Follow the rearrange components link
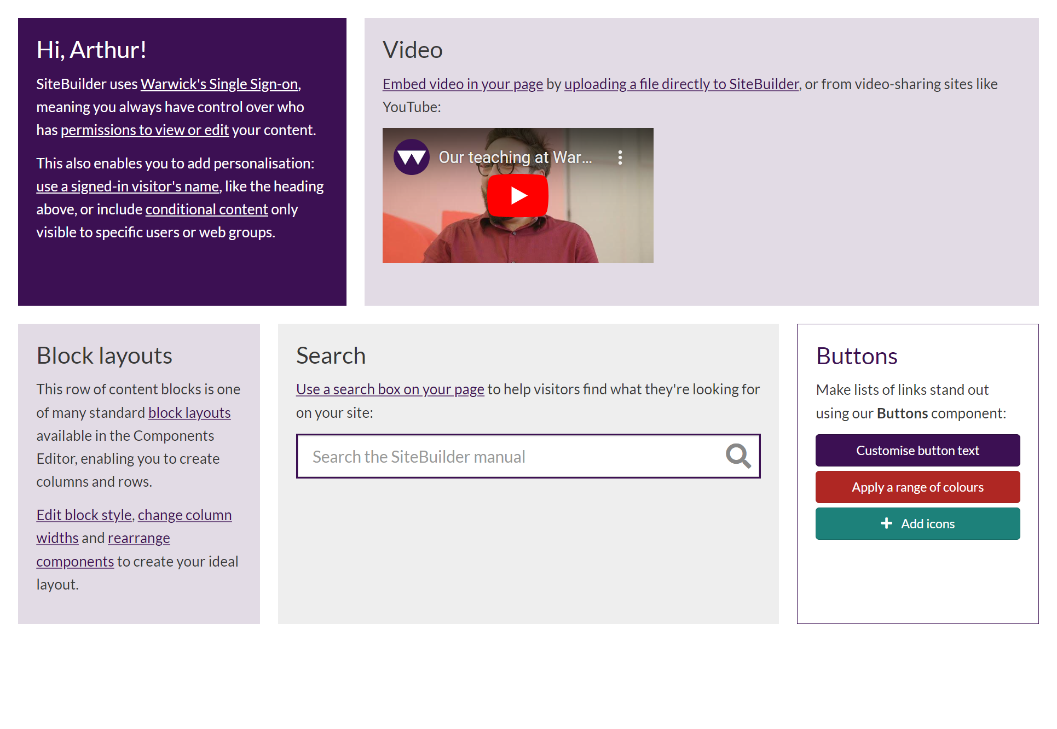Viewport: 1057px width, 729px height. pos(138,539)
